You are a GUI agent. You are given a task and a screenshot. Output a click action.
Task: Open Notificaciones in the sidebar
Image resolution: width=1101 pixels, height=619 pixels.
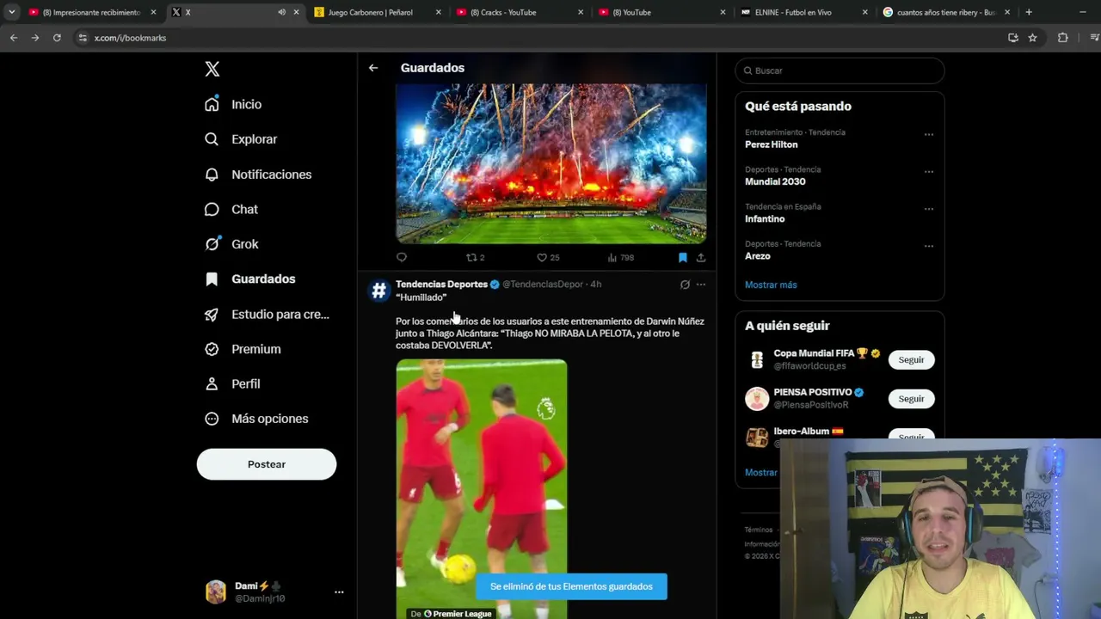pos(258,175)
